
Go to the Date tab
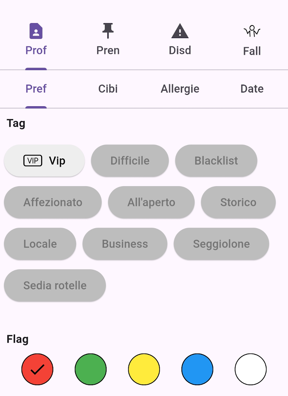coord(252,89)
